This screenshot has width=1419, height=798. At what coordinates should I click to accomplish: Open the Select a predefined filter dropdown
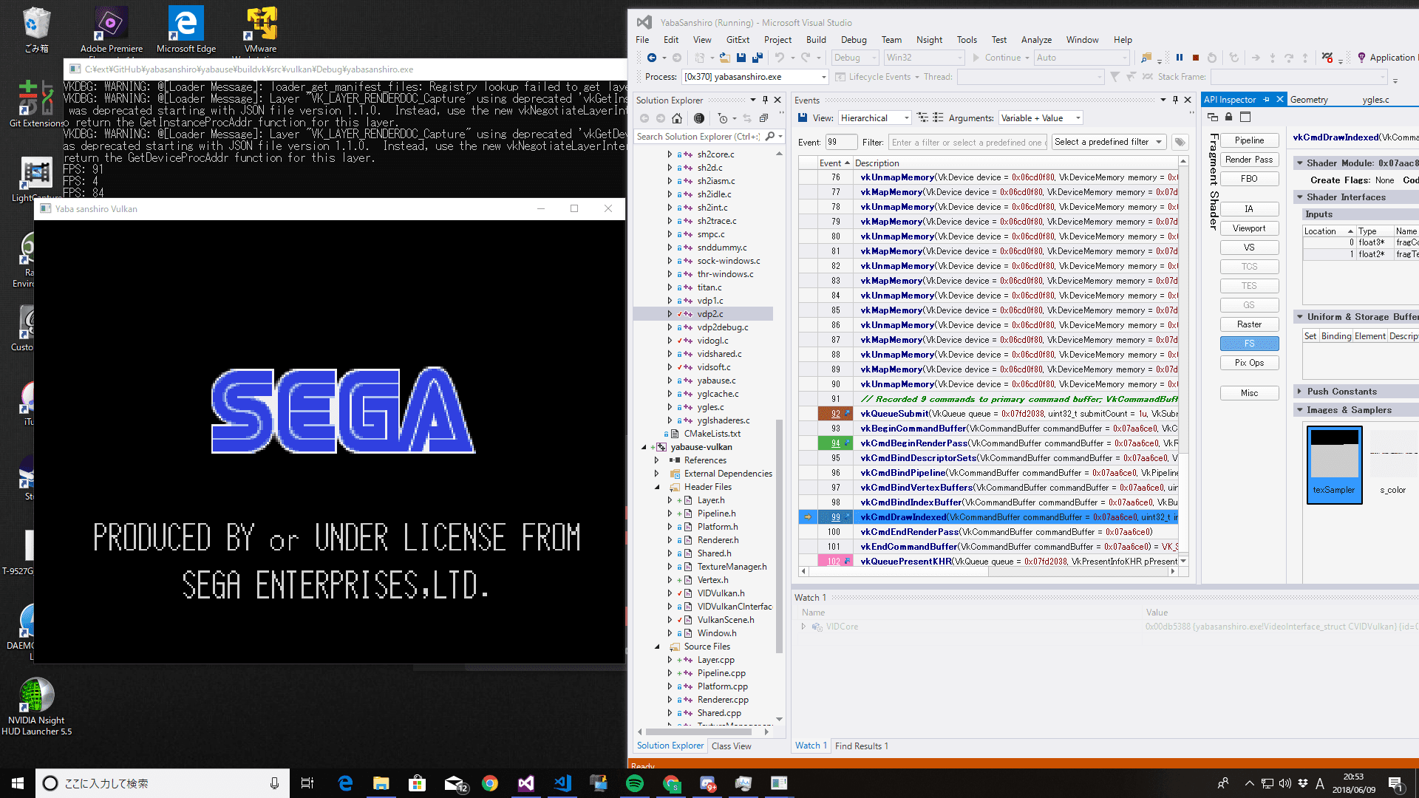point(1109,142)
